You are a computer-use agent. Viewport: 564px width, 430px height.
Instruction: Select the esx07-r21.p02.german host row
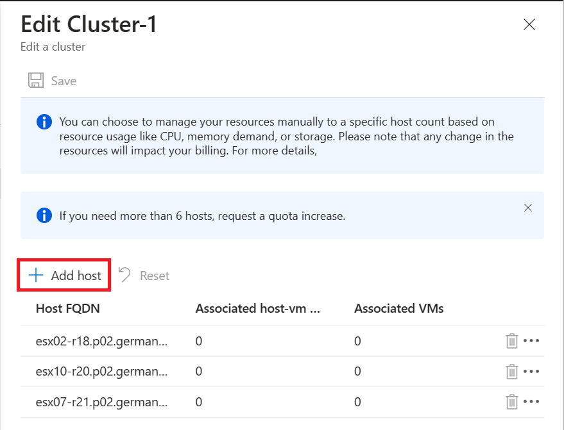pos(282,402)
